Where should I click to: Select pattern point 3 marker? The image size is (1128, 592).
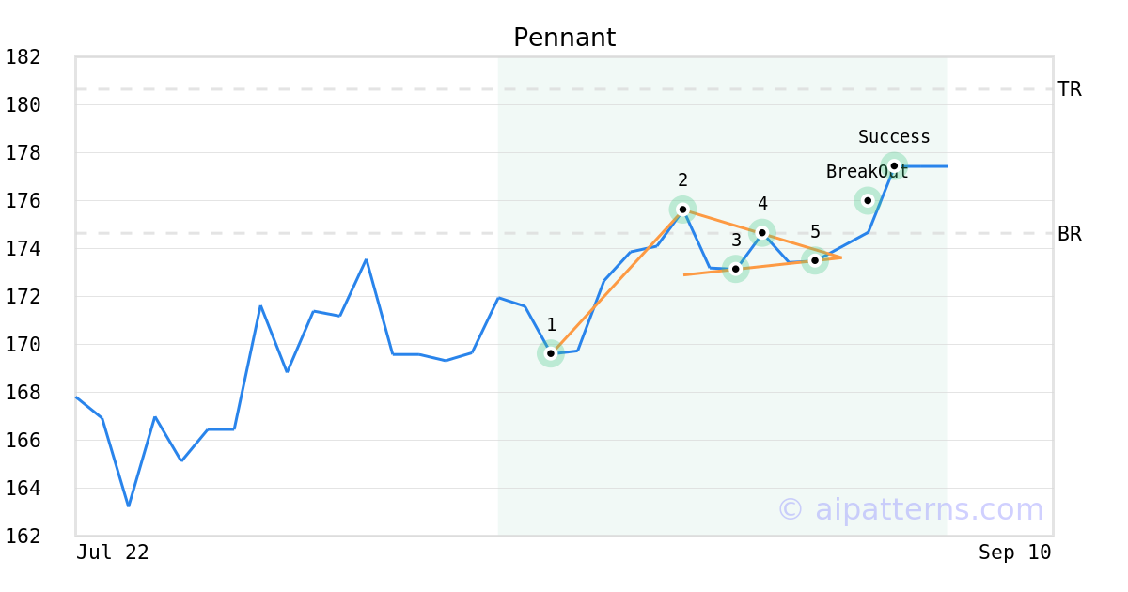736,269
